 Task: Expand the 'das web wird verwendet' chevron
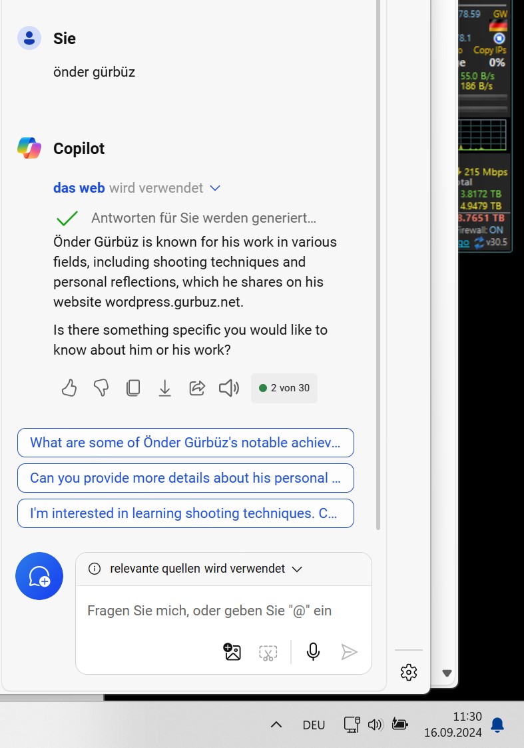[x=215, y=188]
